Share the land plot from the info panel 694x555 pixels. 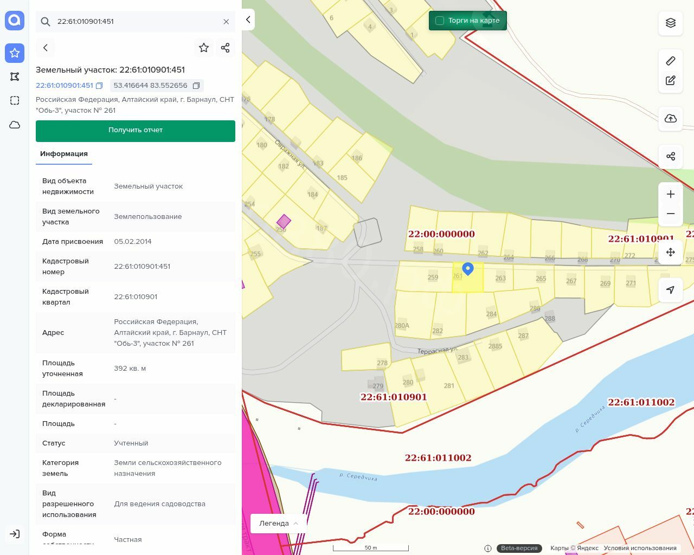(226, 48)
